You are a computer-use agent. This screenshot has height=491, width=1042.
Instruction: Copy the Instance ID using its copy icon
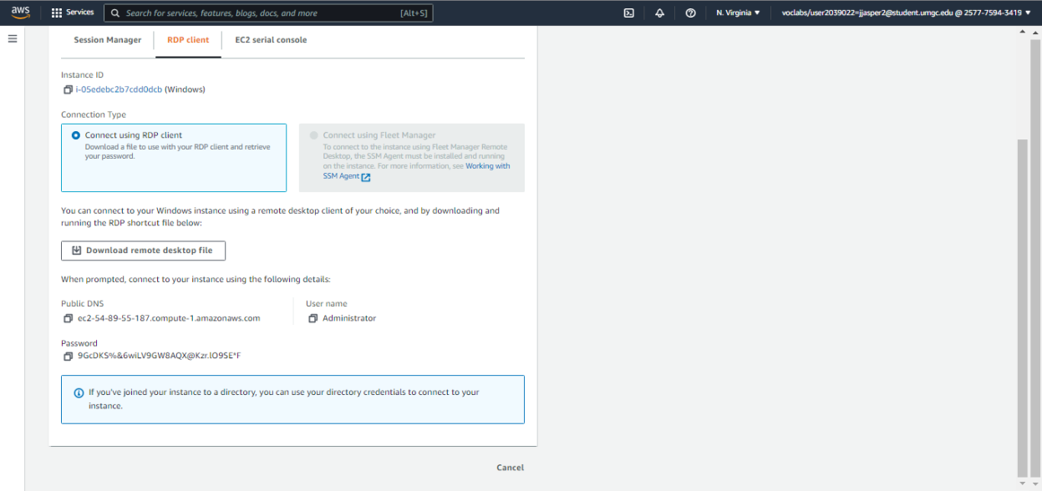click(x=68, y=89)
